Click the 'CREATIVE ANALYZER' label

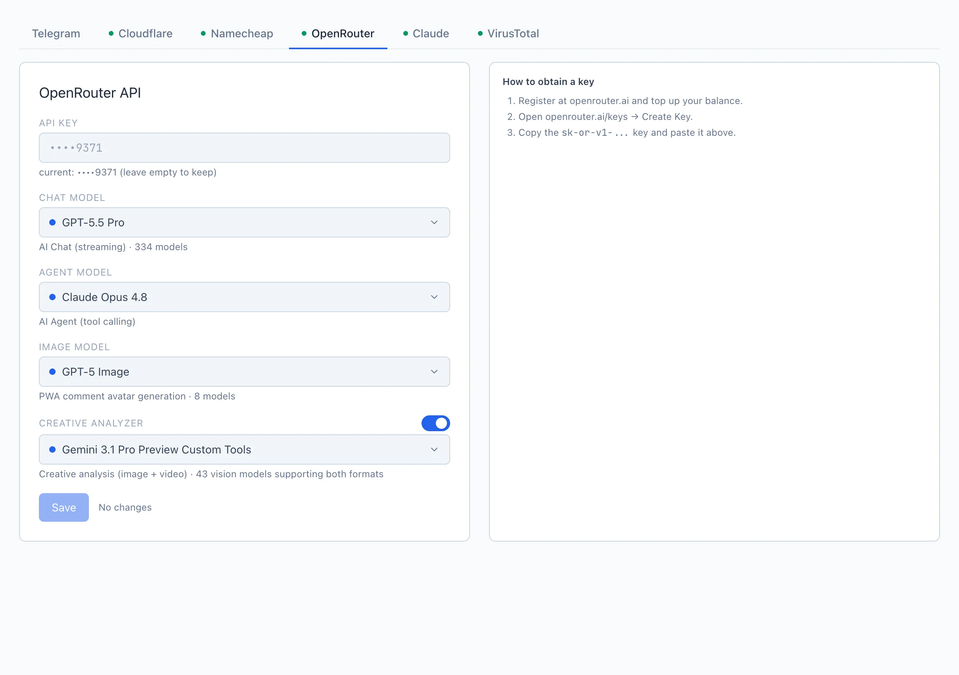(91, 424)
